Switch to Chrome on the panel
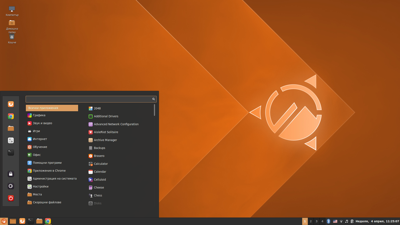Viewport: 400px width, 225px height. point(48,221)
